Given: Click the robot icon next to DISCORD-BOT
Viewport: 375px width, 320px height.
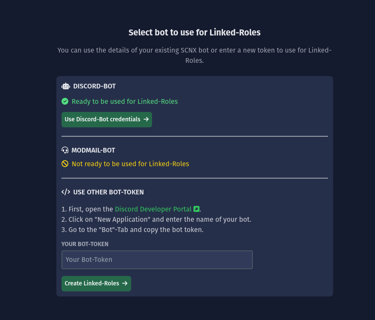Looking at the screenshot, I should 65,86.
